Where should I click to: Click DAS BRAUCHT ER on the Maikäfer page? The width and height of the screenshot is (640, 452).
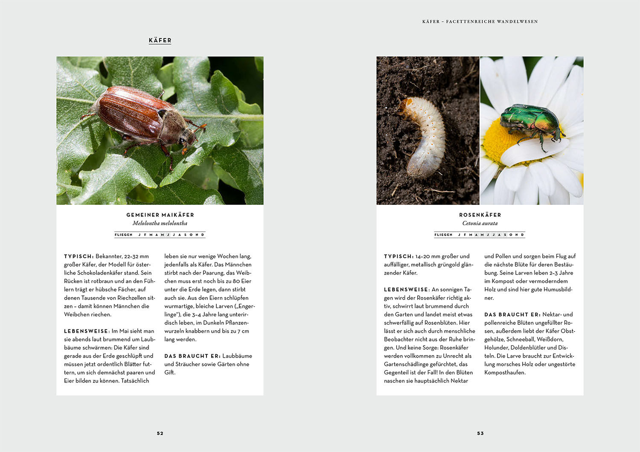click(x=192, y=356)
